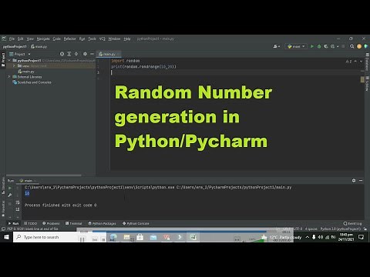The image size is (370, 277).
Task: Click Expand All icon in Project panel
Action: (69, 54)
